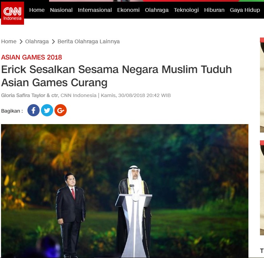264x258 pixels.
Task: Open the Nasional section
Action: 61,10
